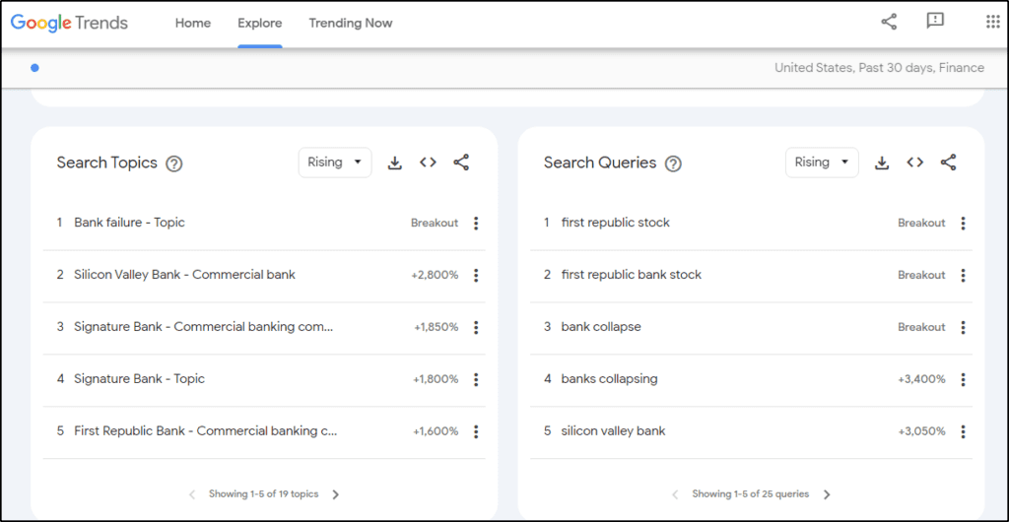1009x522 pixels.
Task: Open the send feedback icon
Action: pyautogui.click(x=935, y=22)
